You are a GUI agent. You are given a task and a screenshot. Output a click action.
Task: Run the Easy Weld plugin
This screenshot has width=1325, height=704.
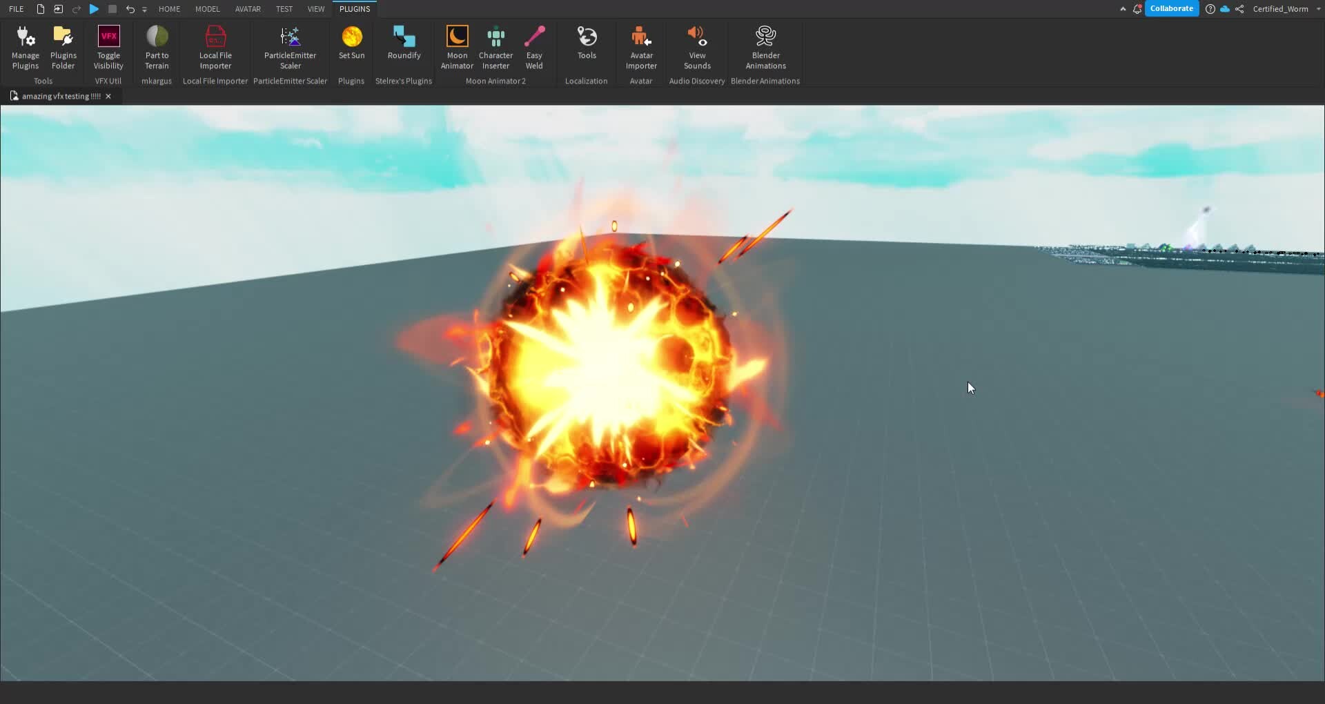click(535, 46)
